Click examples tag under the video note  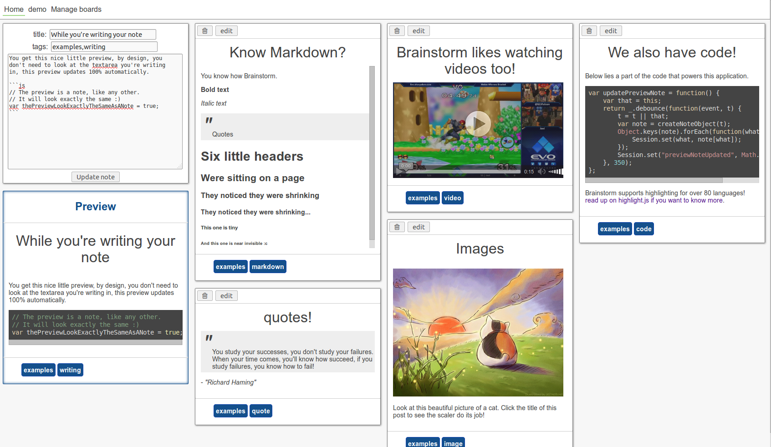pyautogui.click(x=423, y=198)
